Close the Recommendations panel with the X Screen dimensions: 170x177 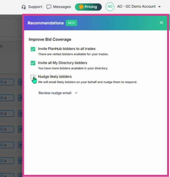click(161, 23)
